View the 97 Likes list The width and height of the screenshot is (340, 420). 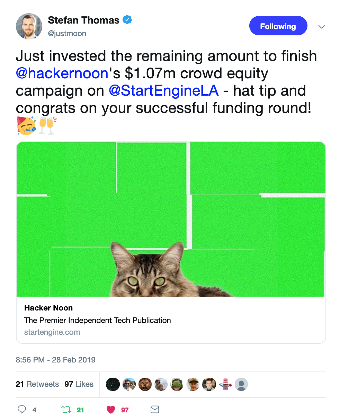(x=79, y=384)
